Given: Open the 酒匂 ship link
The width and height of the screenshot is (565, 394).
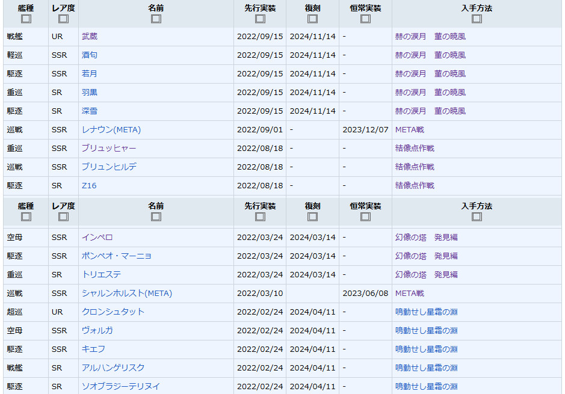Looking at the screenshot, I should (90, 55).
